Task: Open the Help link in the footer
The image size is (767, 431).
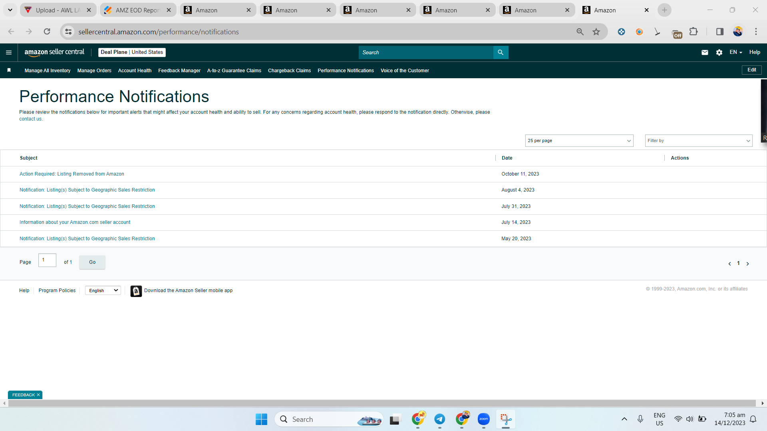Action: coord(24,291)
